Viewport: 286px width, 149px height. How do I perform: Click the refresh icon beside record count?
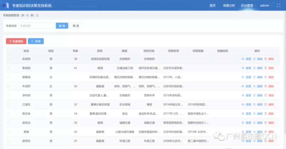38,15
